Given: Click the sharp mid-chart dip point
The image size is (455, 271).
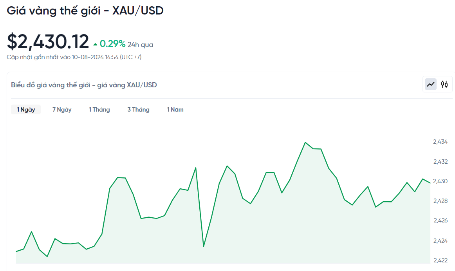Looking at the screenshot, I should [x=204, y=246].
